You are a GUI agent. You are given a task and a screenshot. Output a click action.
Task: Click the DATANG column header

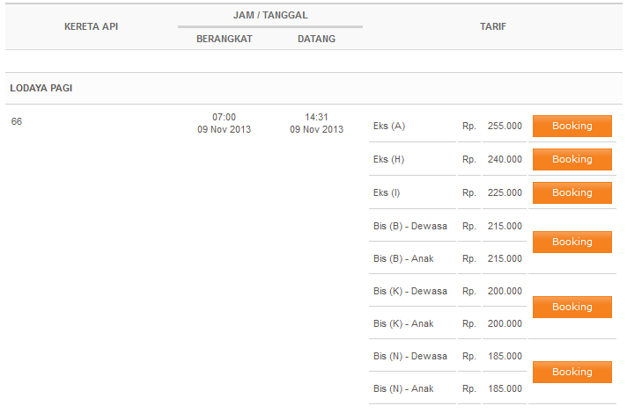(x=316, y=39)
